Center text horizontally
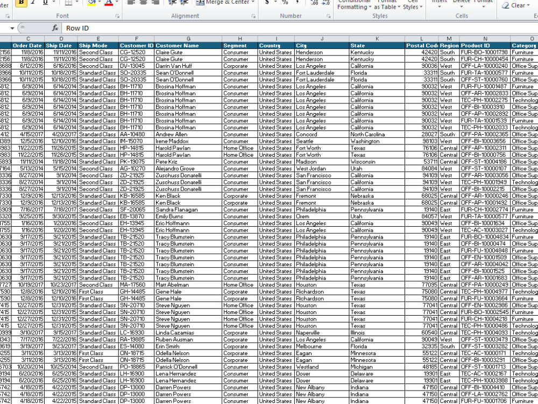 click(x=144, y=2)
